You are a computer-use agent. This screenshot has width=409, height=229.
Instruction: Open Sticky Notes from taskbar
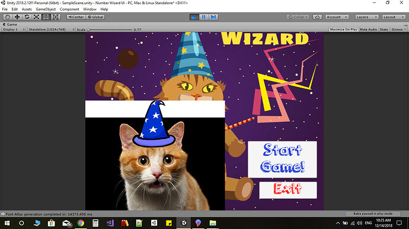click(x=169, y=223)
